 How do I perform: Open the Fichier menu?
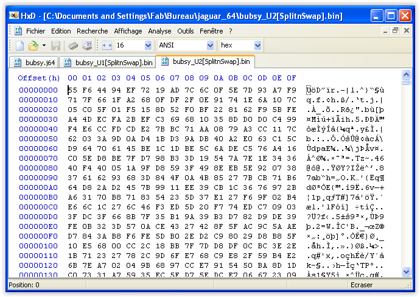click(36, 31)
